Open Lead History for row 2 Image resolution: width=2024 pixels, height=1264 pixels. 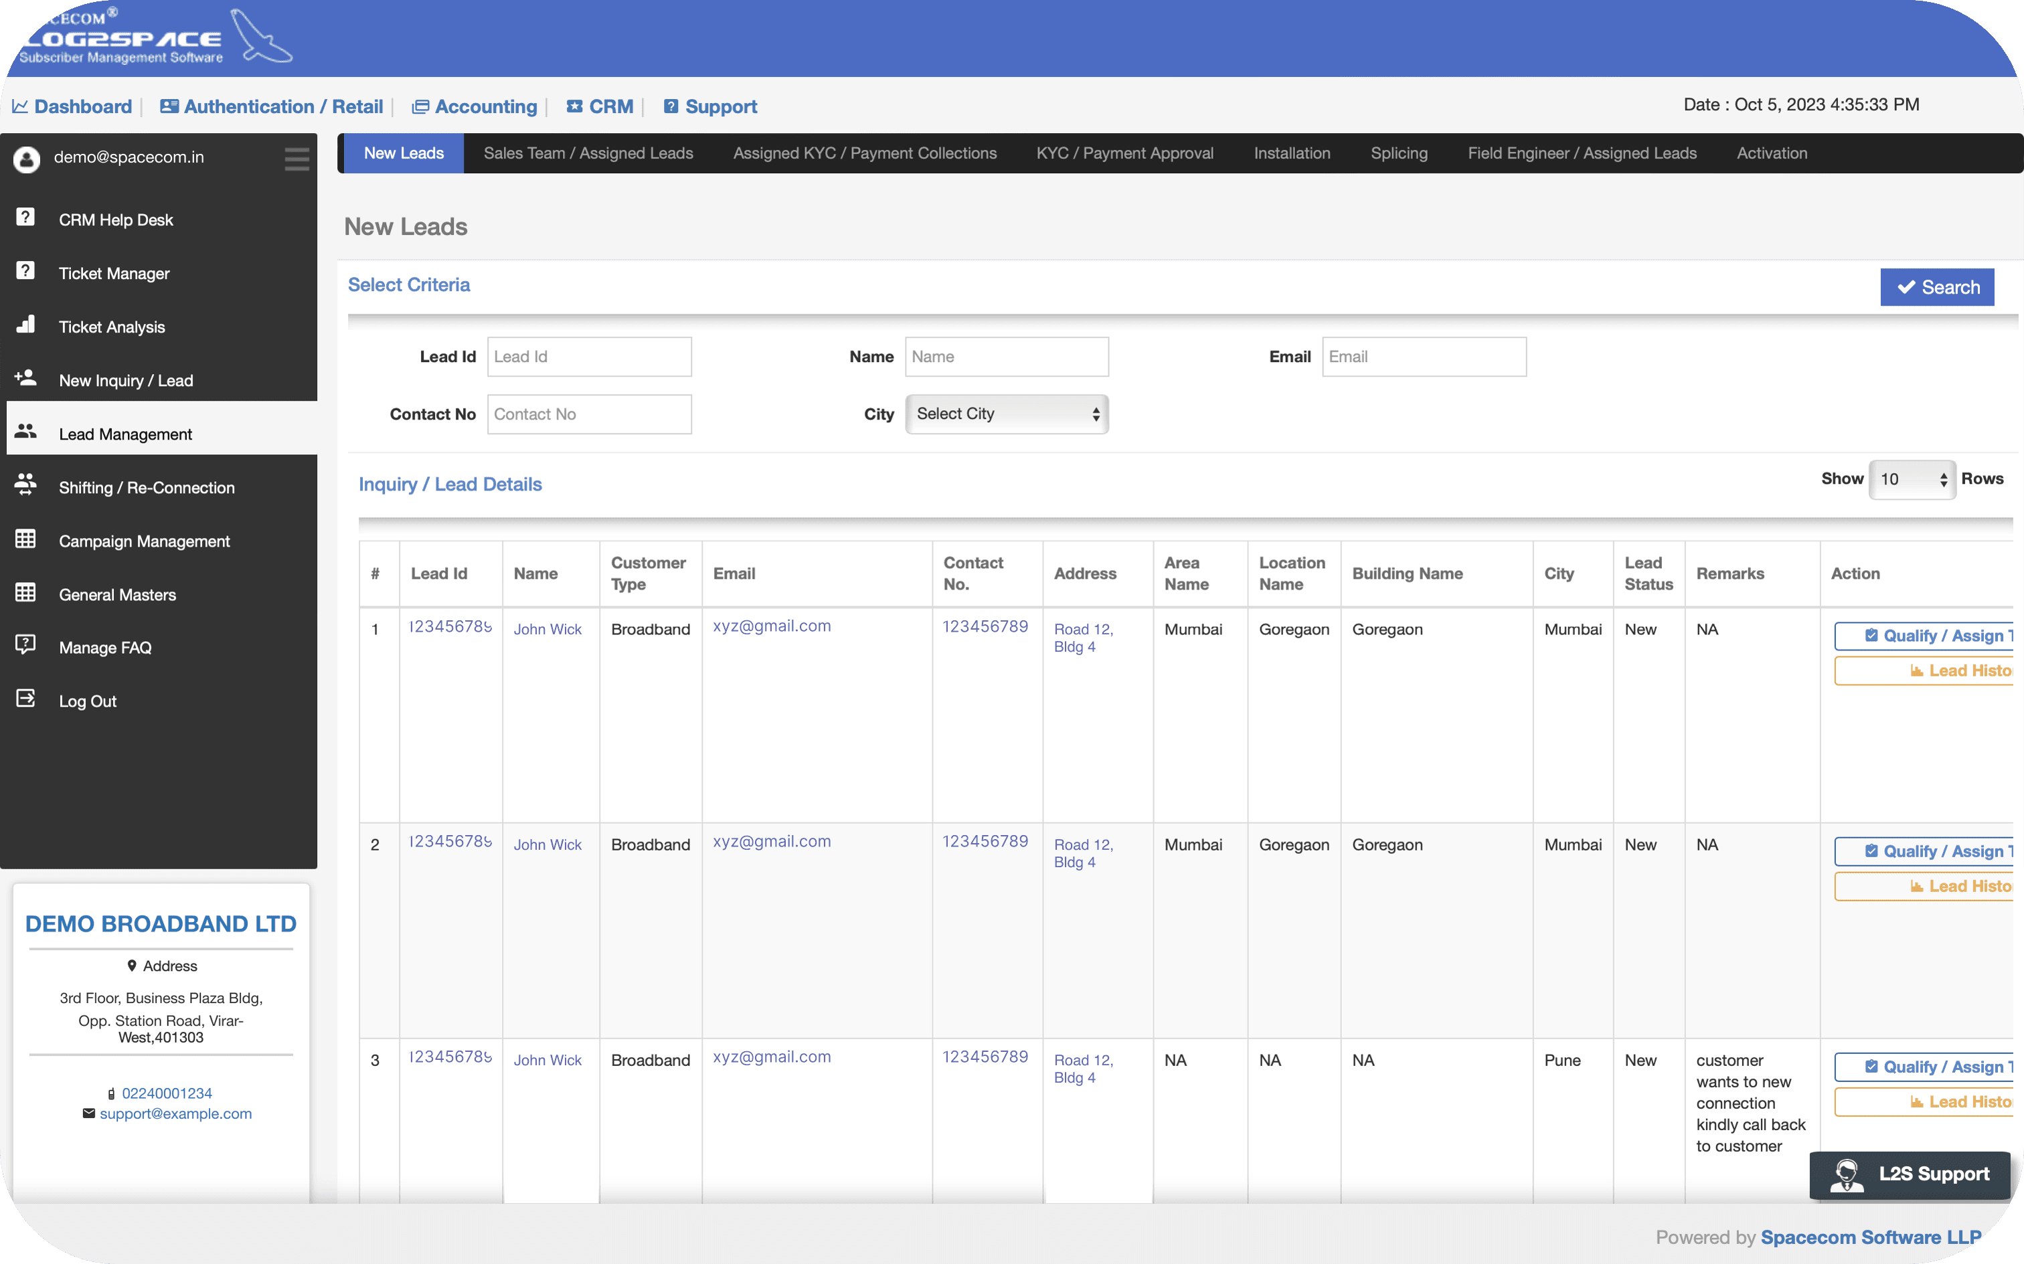pyautogui.click(x=1923, y=886)
